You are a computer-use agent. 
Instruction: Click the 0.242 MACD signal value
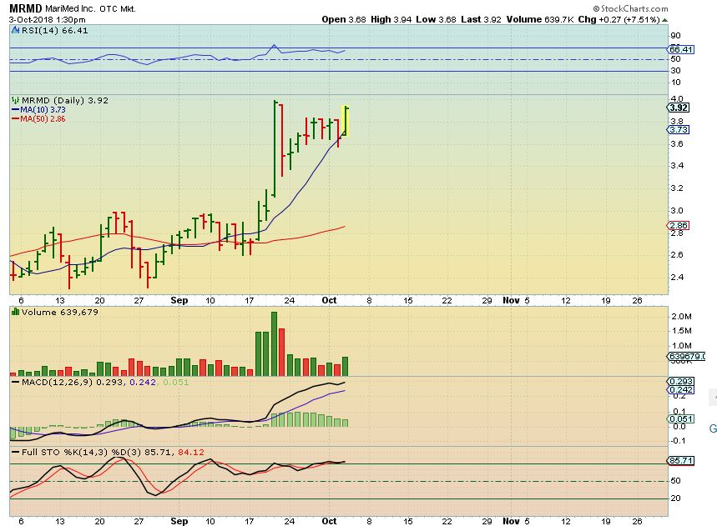pos(143,382)
